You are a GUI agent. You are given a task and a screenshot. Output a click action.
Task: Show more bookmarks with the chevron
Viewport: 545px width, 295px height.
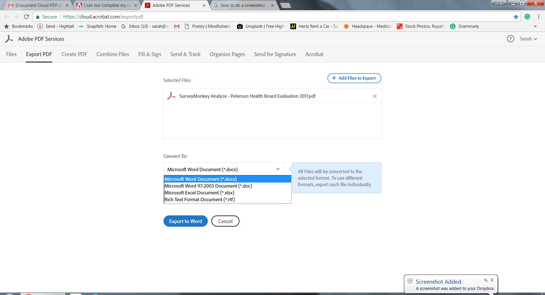535,26
